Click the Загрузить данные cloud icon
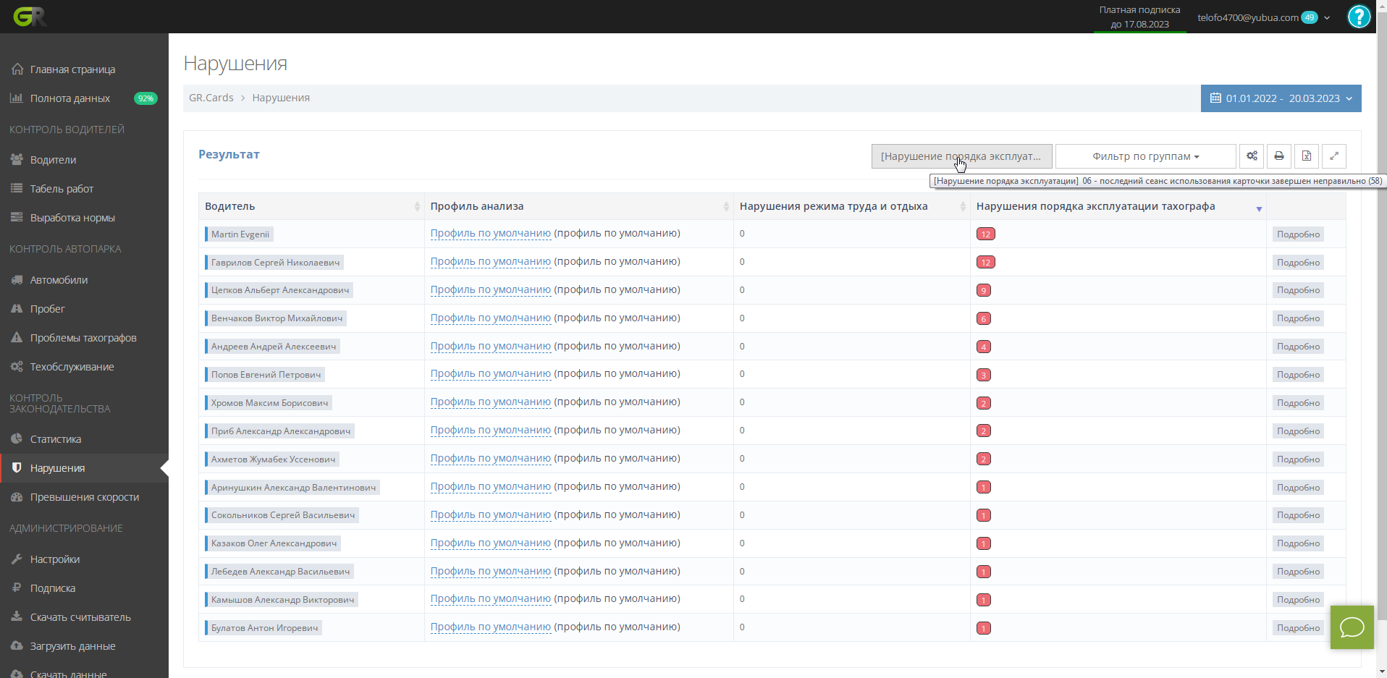Image resolution: width=1387 pixels, height=678 pixels. tap(17, 645)
